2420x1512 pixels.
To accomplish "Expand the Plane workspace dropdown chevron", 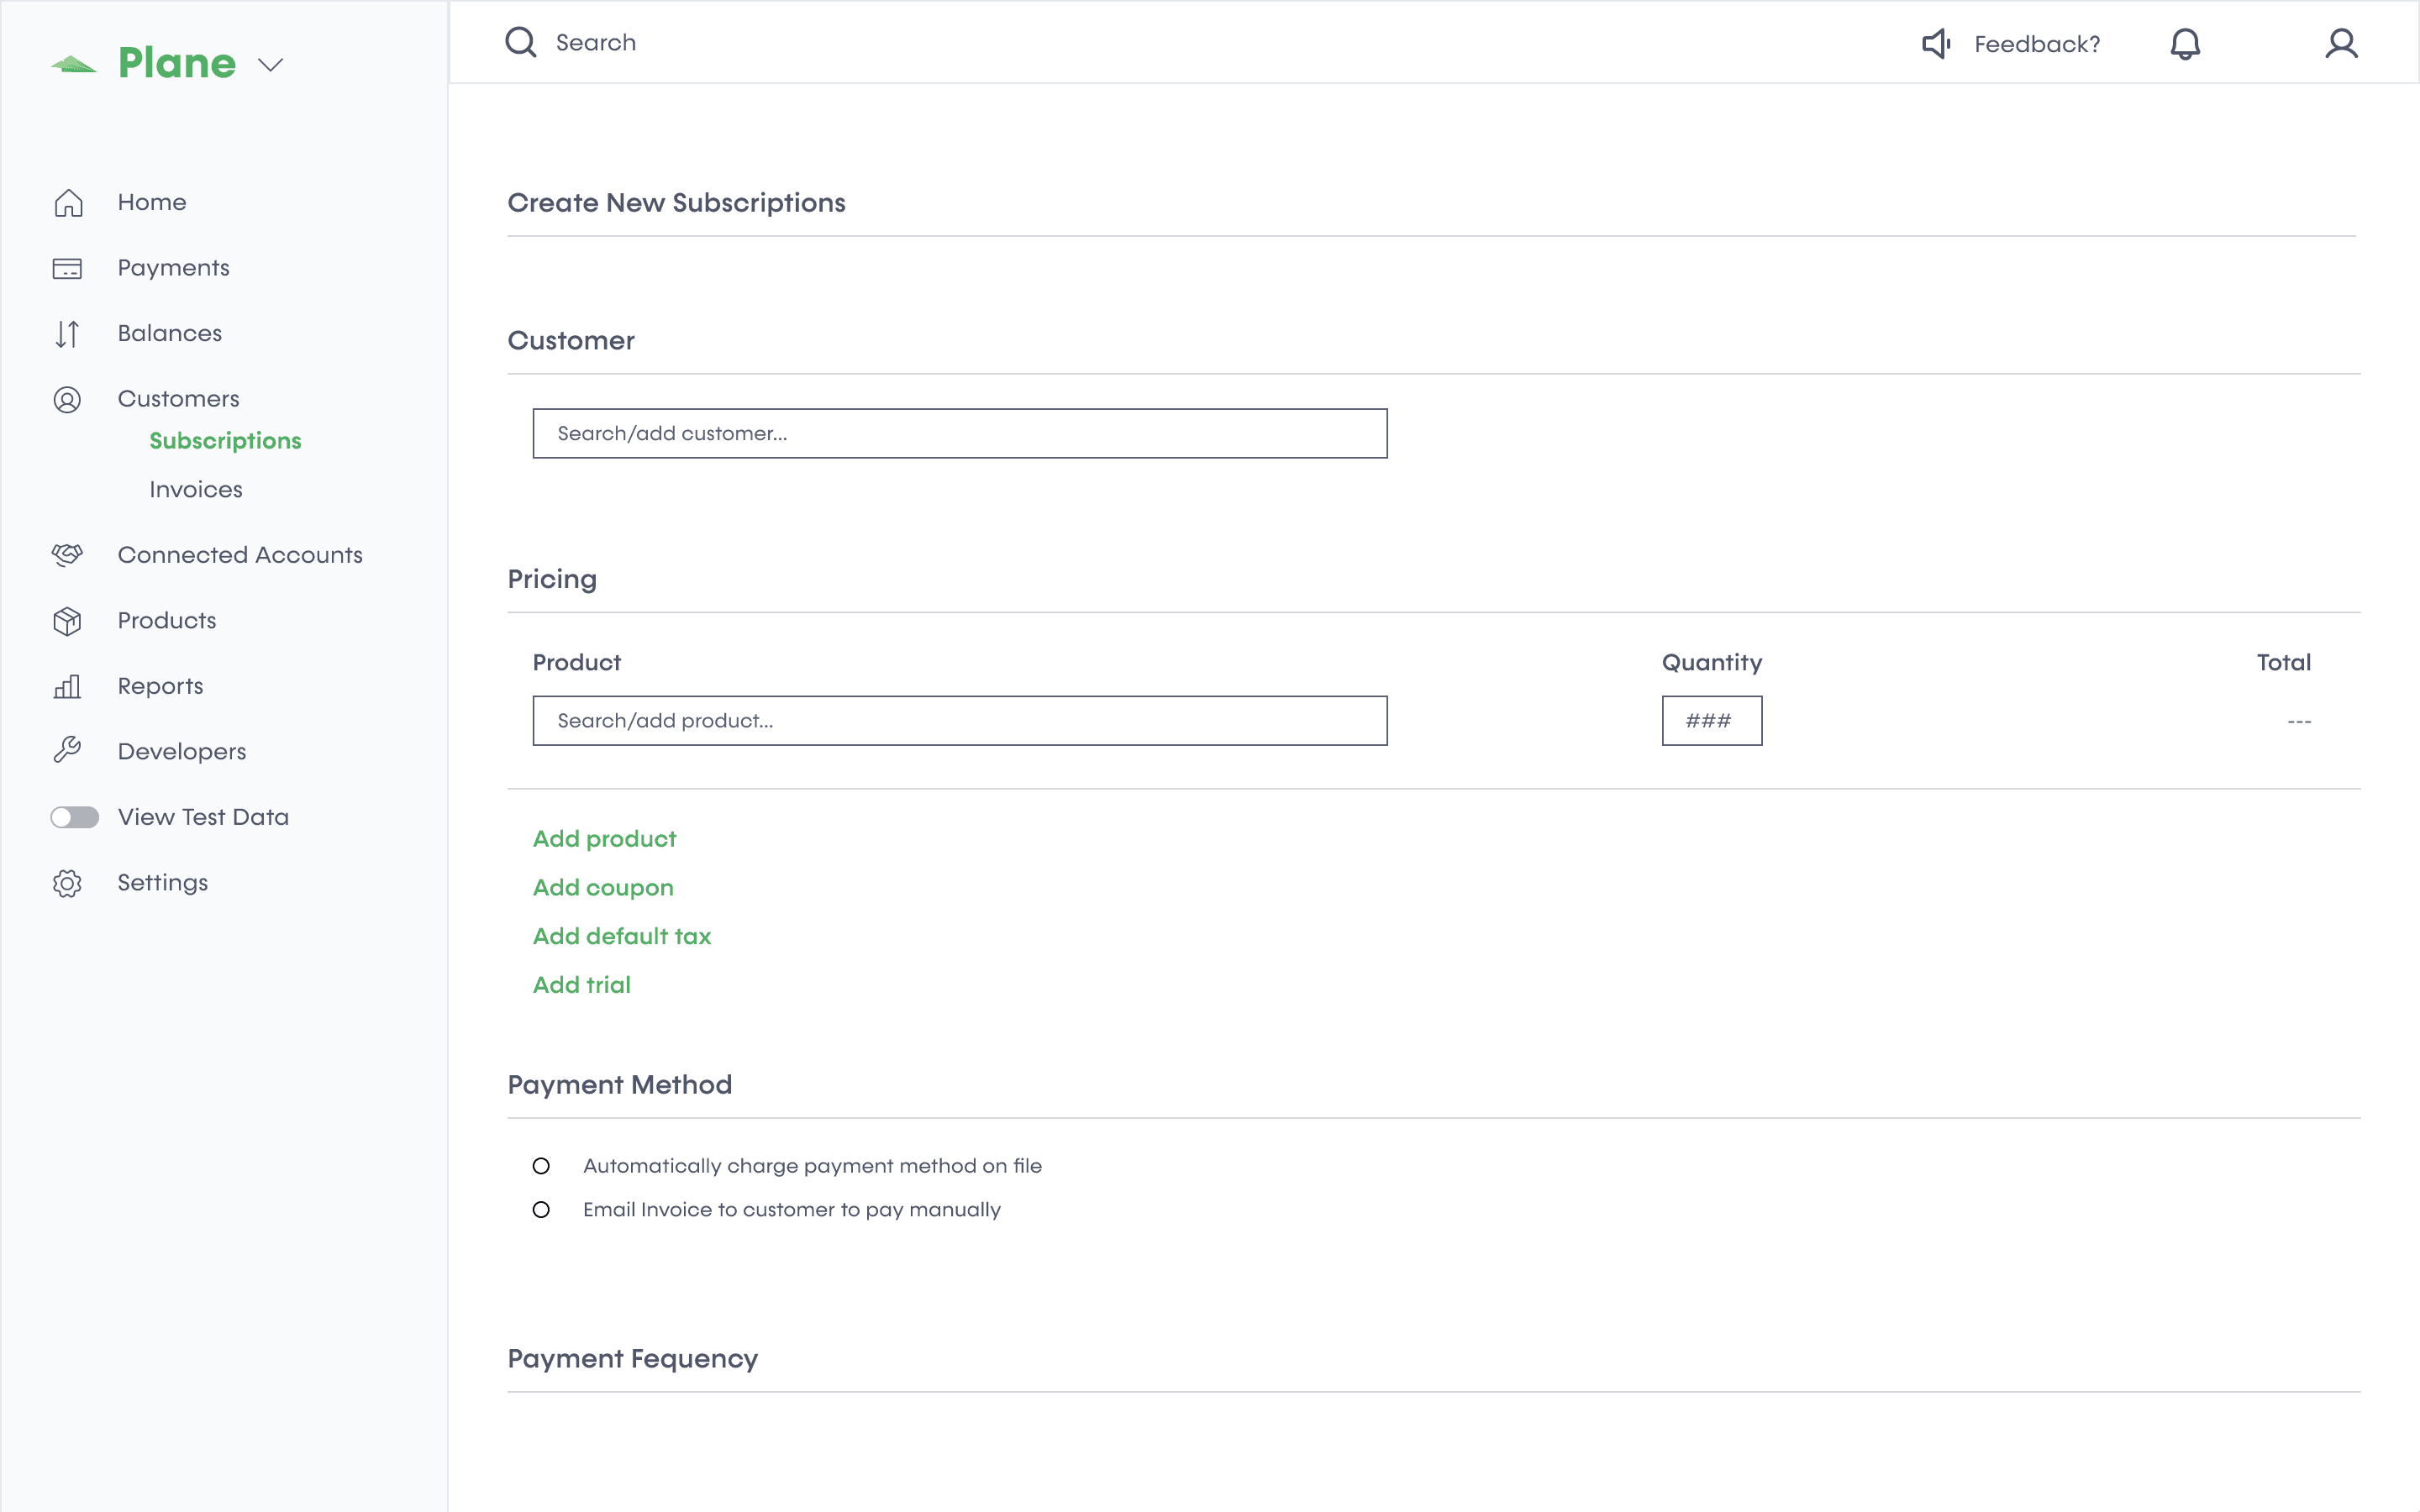I will (x=270, y=65).
